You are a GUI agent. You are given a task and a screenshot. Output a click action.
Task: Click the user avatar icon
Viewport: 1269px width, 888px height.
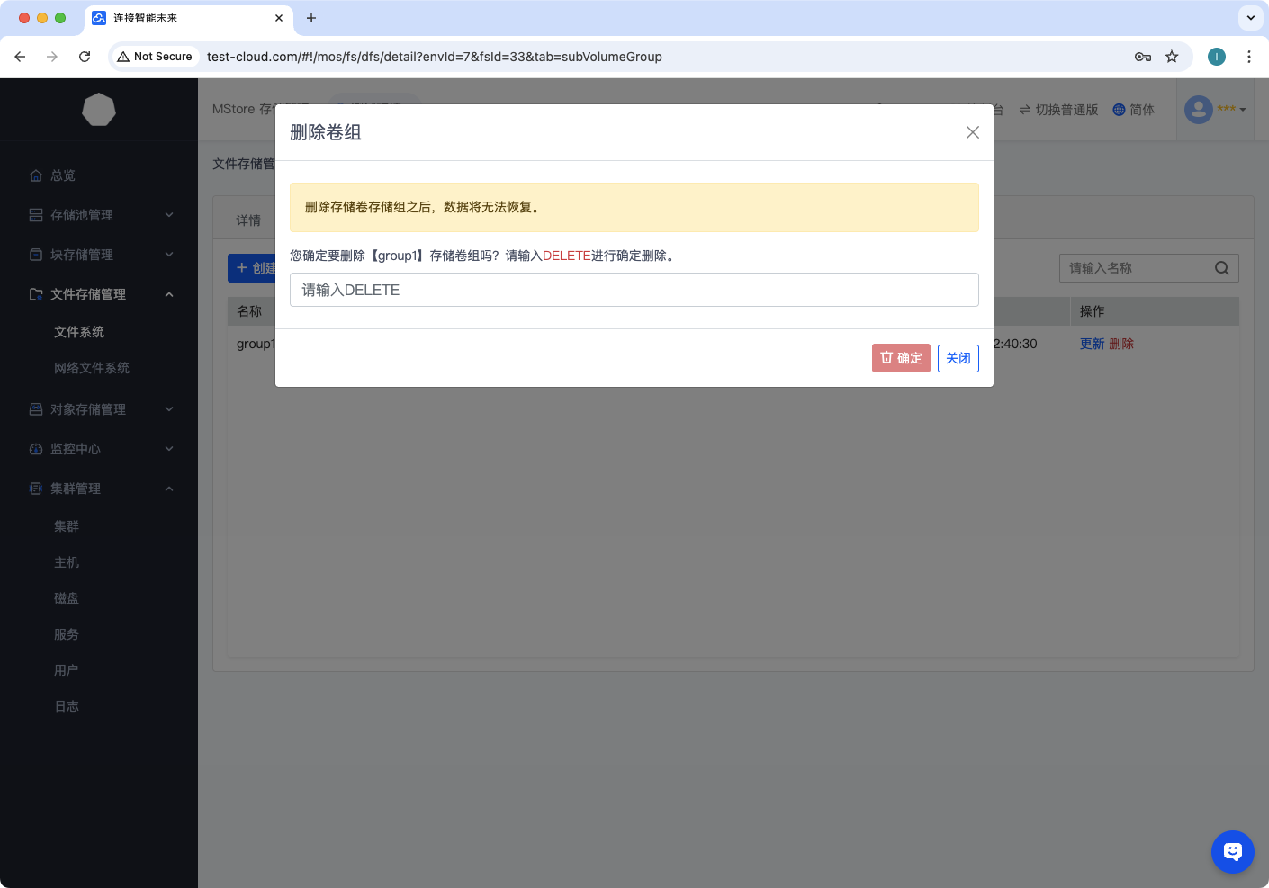[1199, 110]
